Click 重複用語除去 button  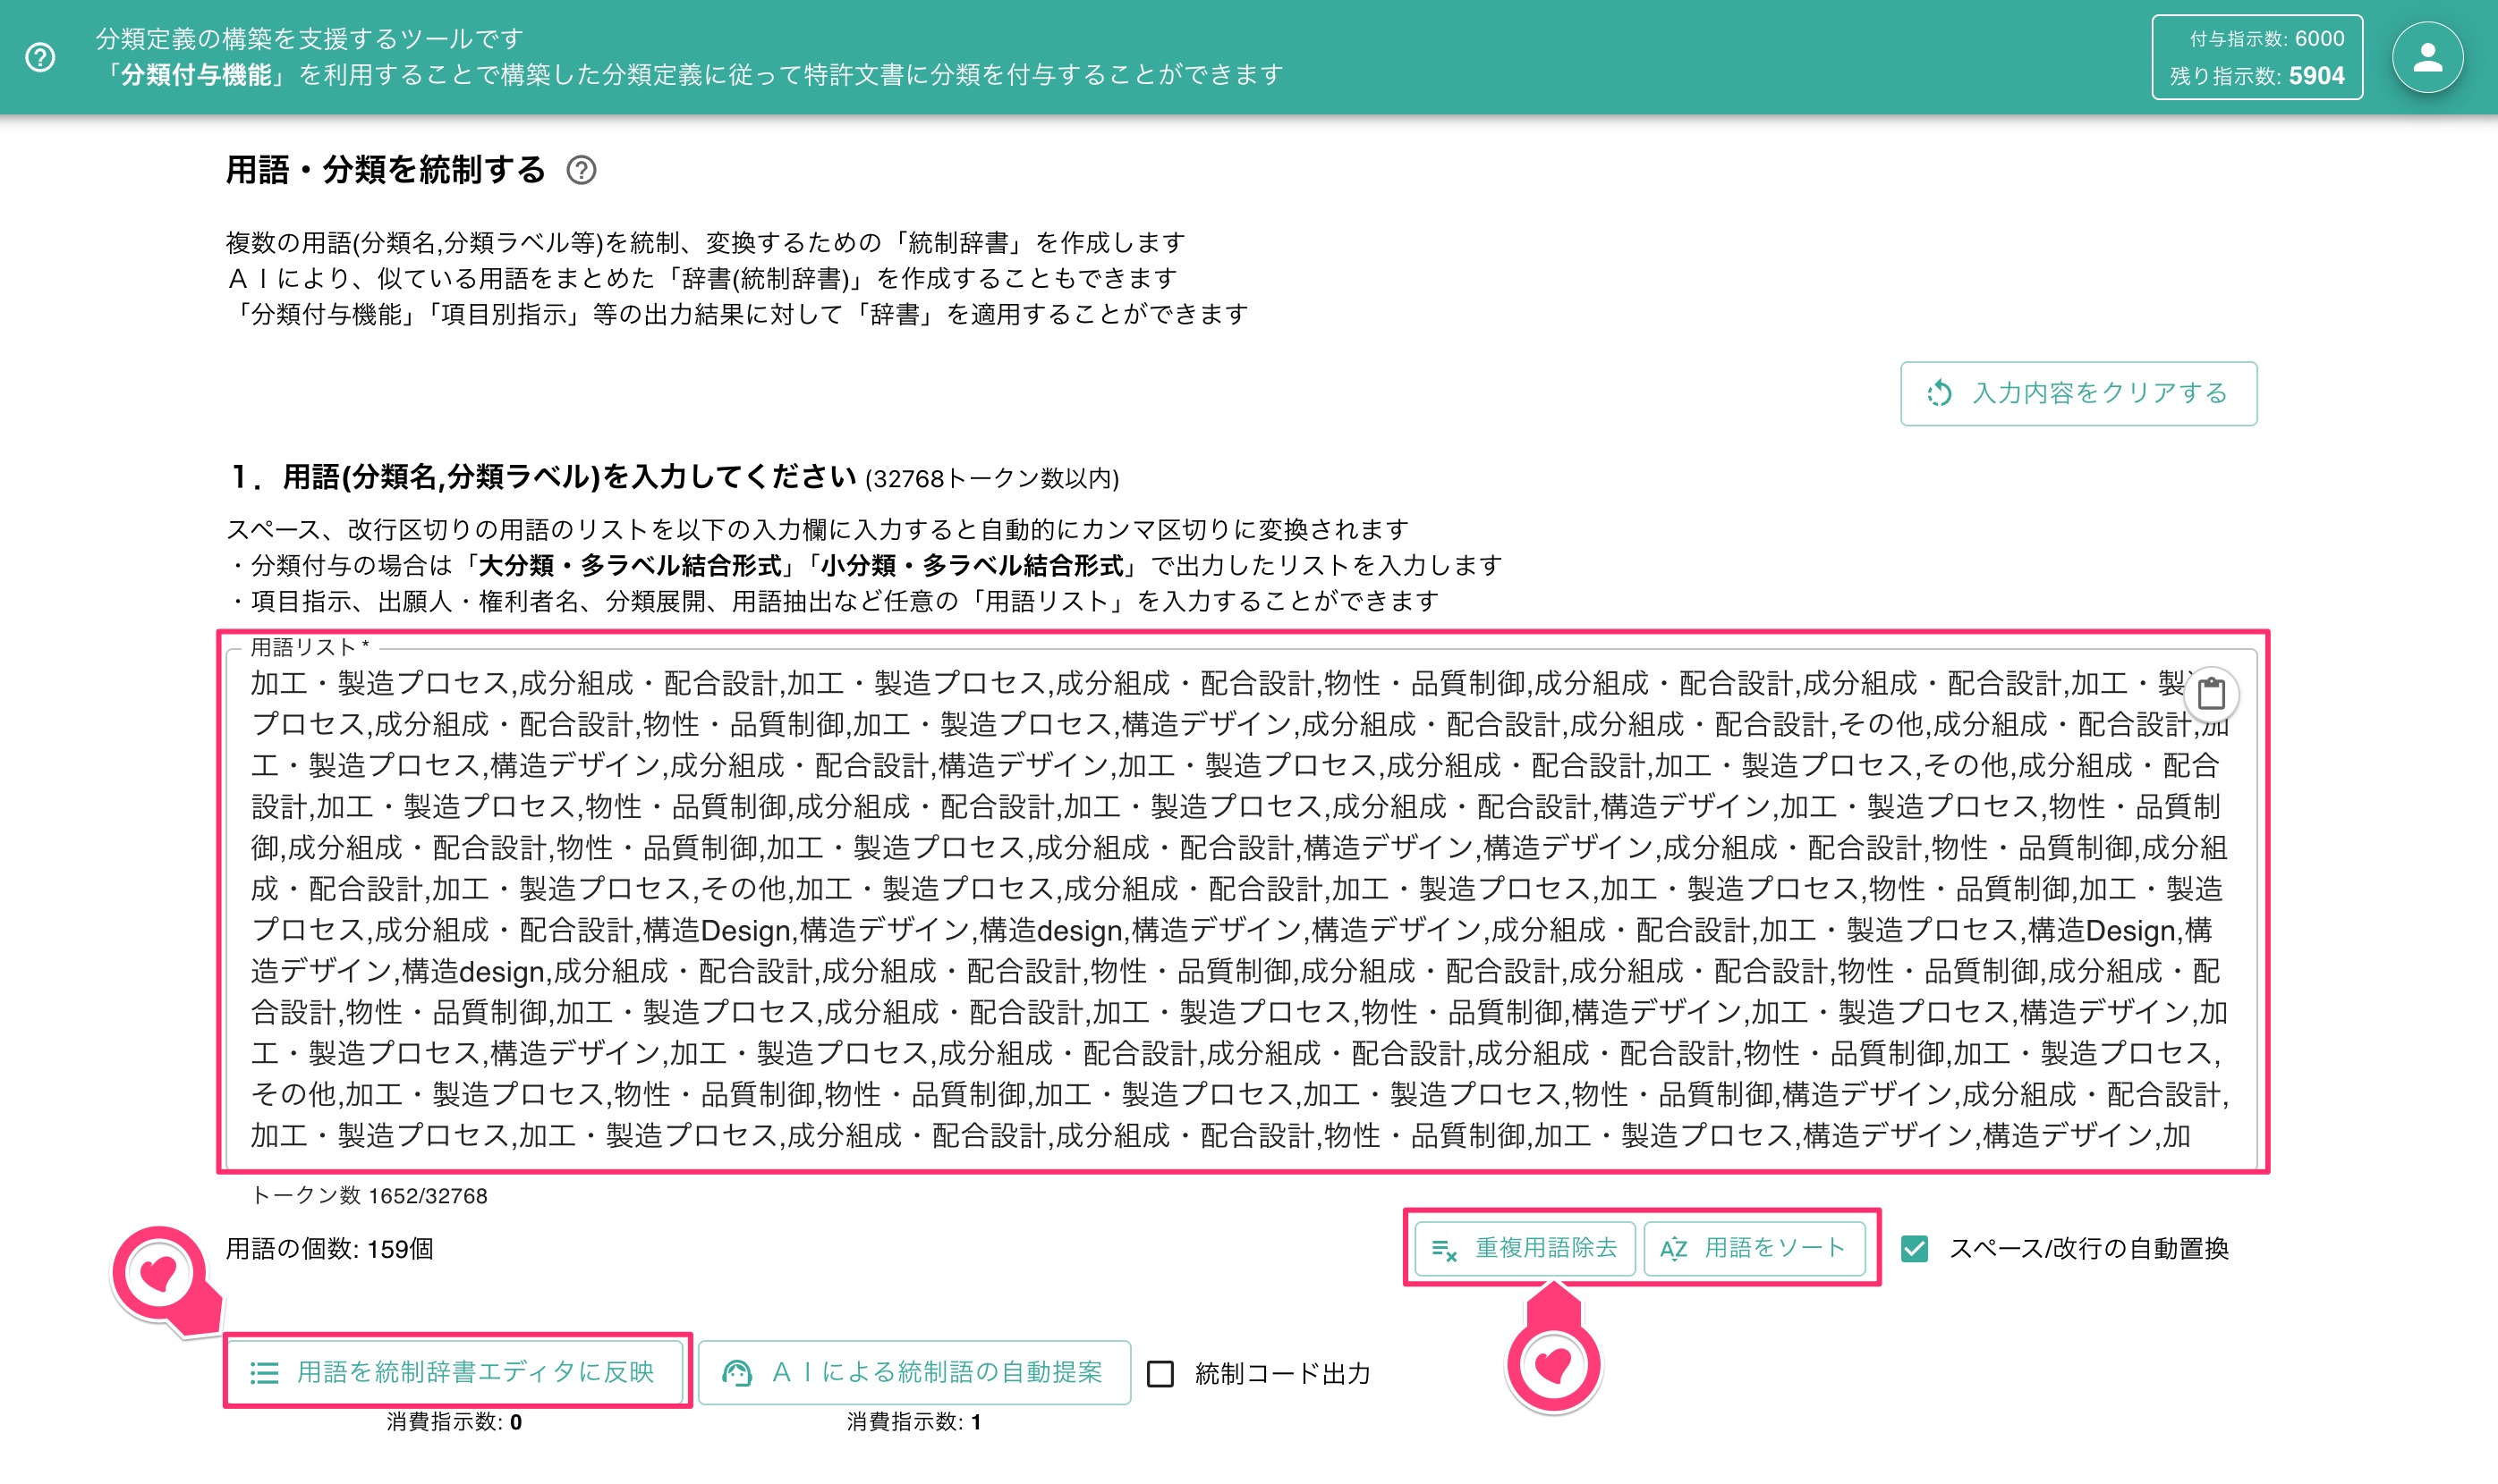[1525, 1248]
